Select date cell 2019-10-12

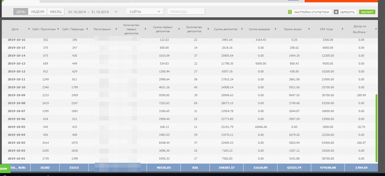[x=16, y=71]
